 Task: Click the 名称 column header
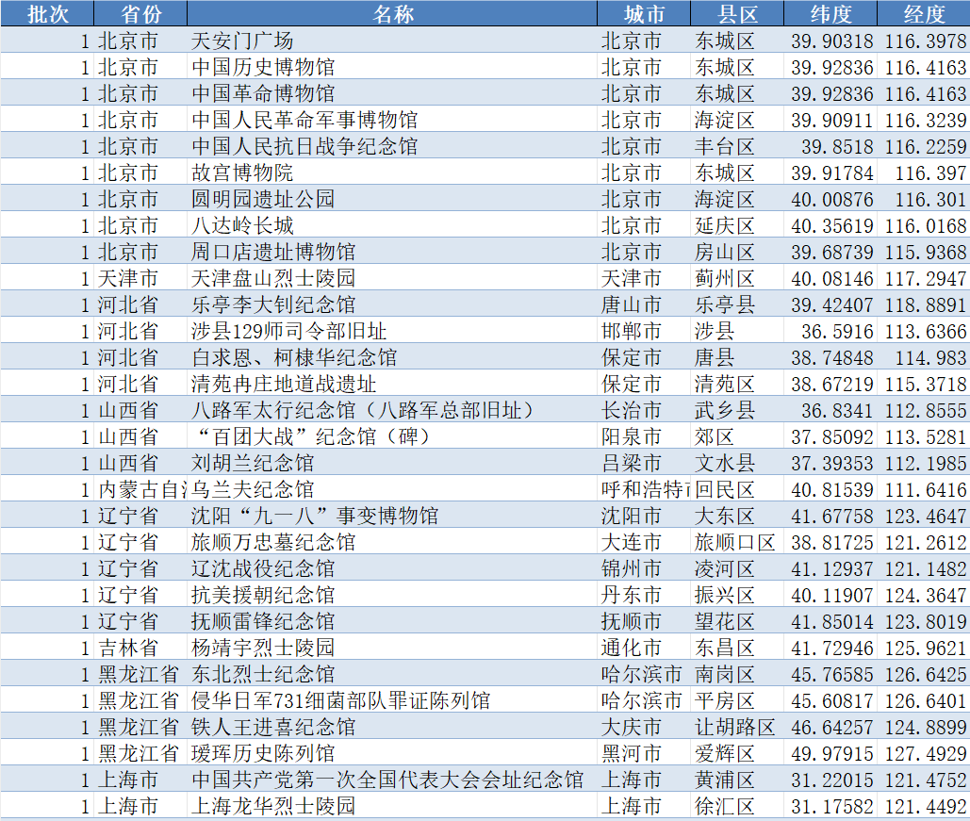tap(392, 14)
